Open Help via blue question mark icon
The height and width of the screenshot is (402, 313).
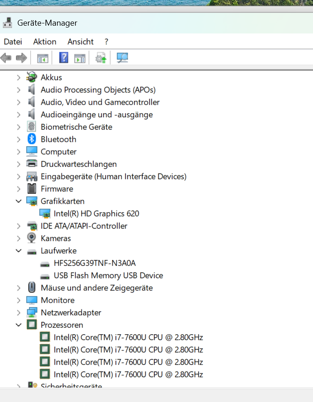click(x=64, y=58)
